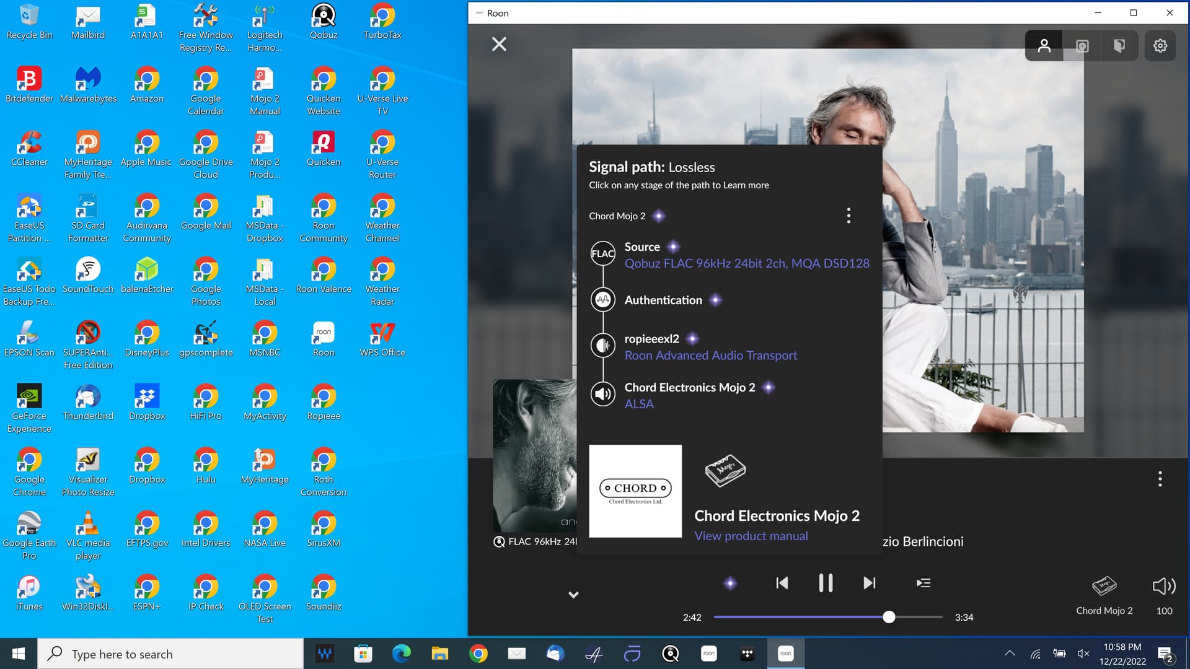Image resolution: width=1190 pixels, height=669 pixels.
Task: Select the Roon desktop shortcut
Action: tap(324, 339)
